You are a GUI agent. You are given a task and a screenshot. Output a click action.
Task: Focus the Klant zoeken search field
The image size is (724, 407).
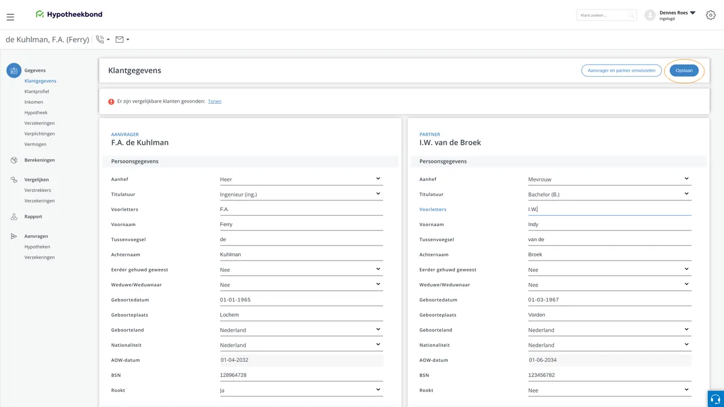click(606, 15)
